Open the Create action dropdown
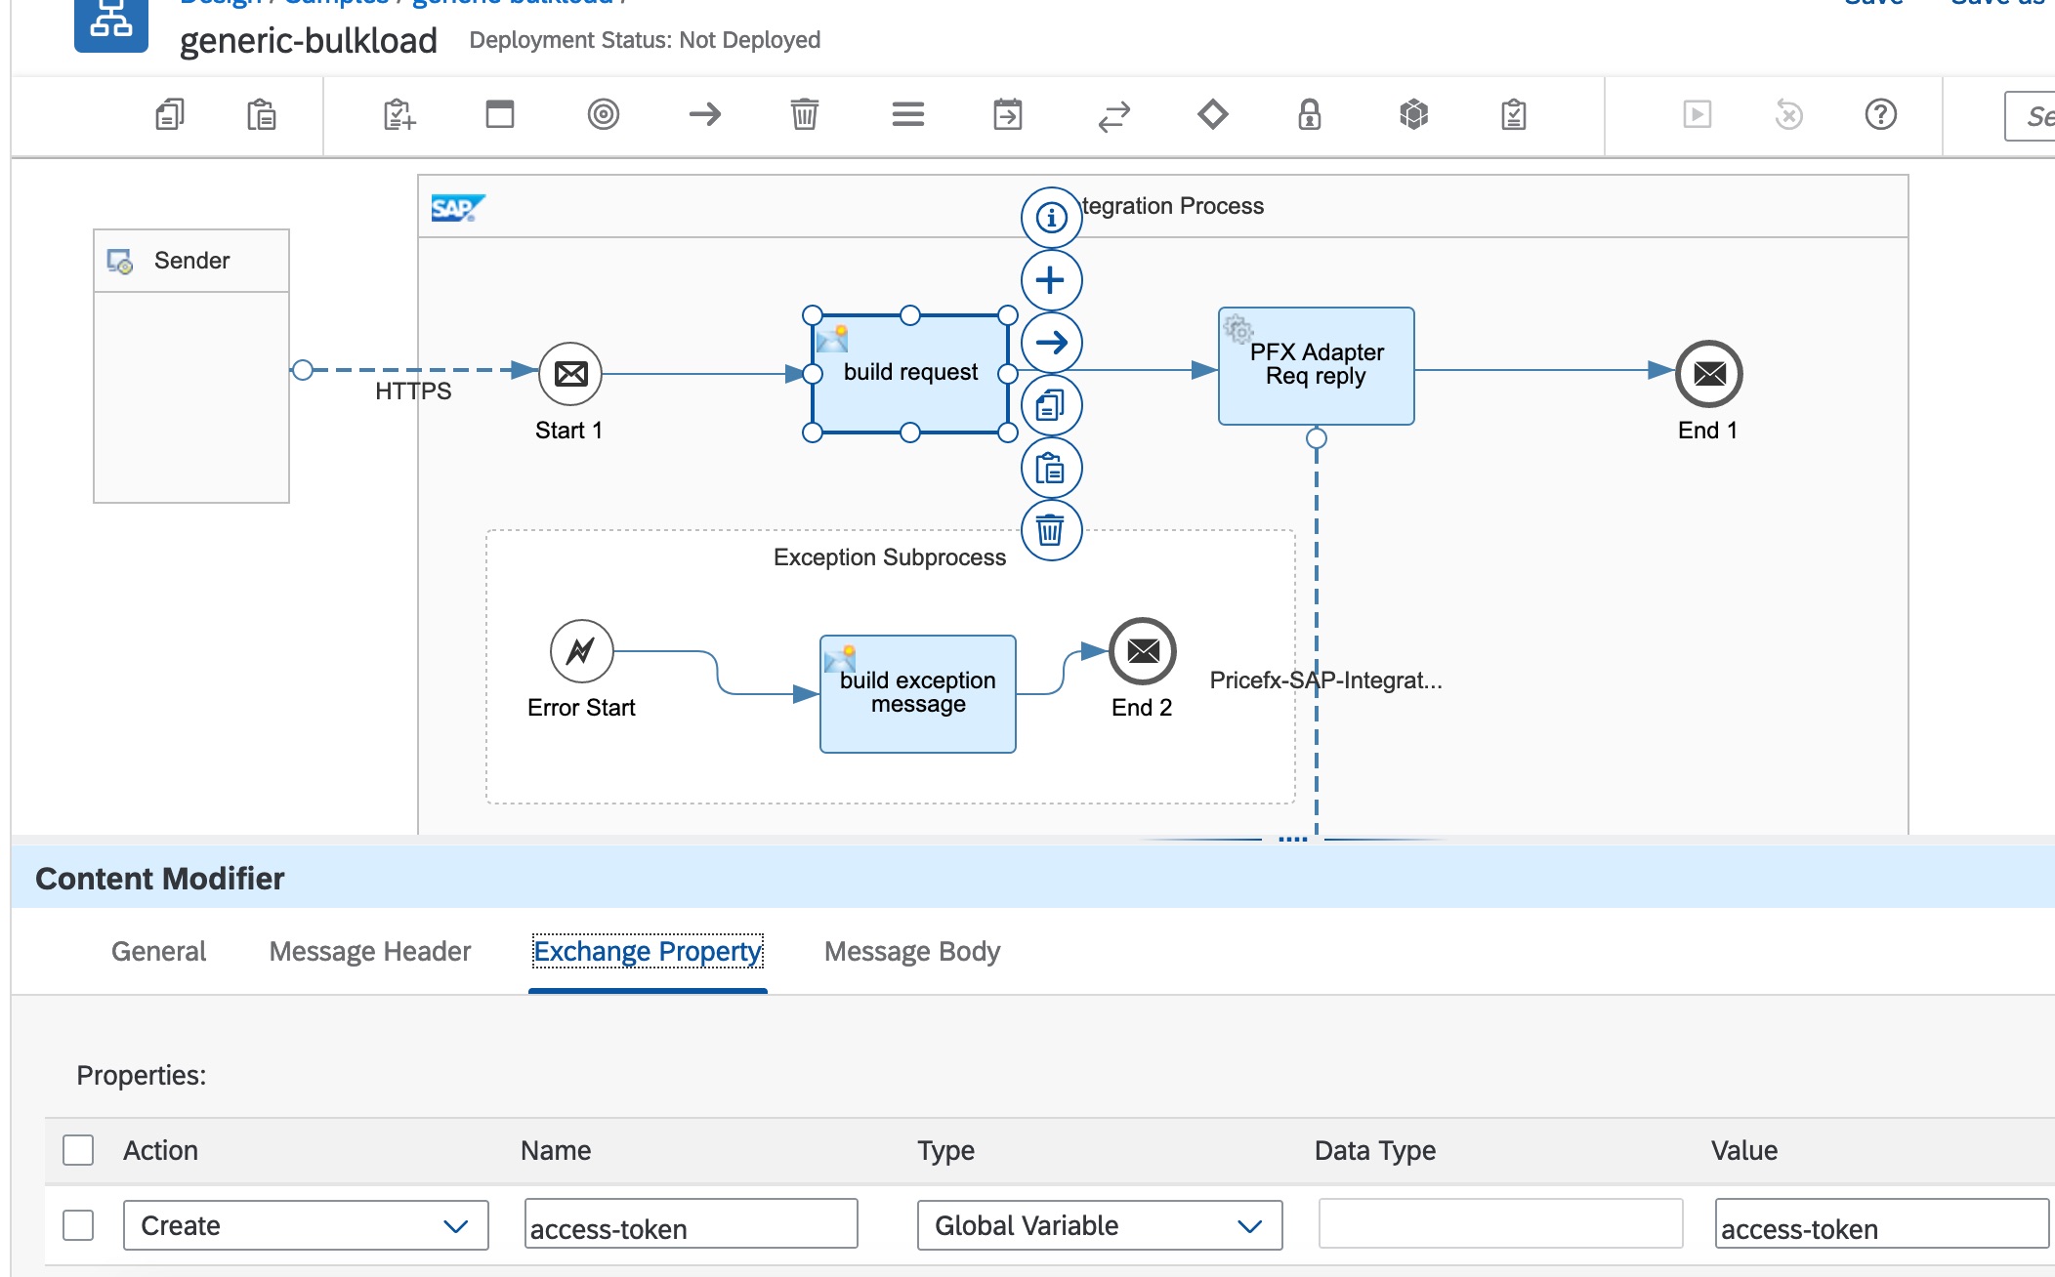Viewport: 2055px width, 1277px height. click(305, 1225)
